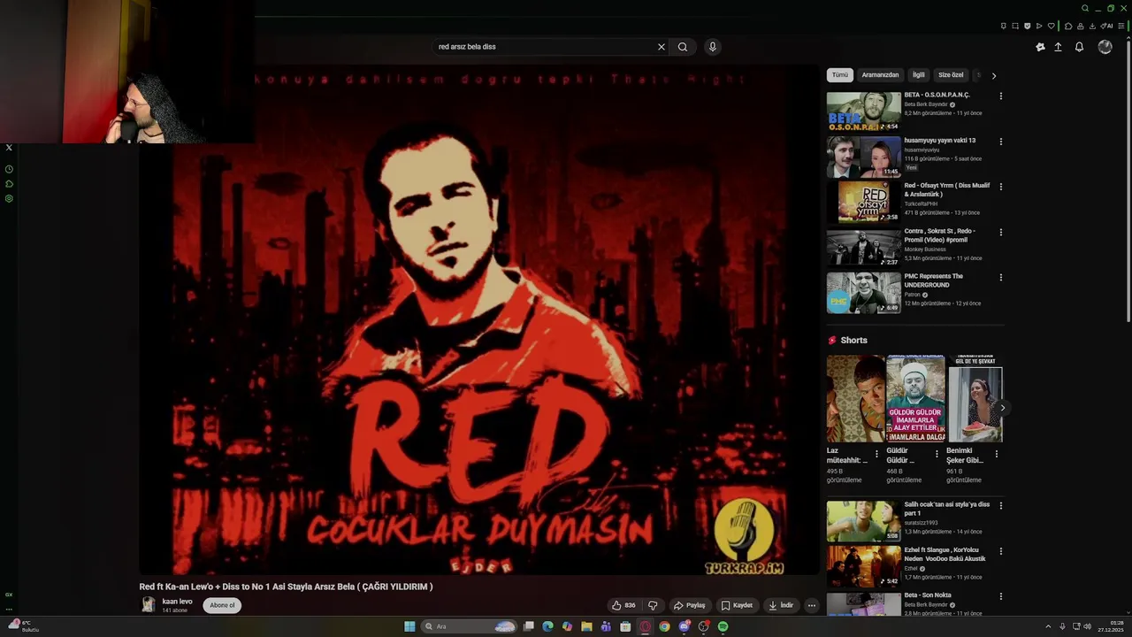Open History clock icon in sidebar
Image resolution: width=1132 pixels, height=637 pixels.
click(9, 169)
